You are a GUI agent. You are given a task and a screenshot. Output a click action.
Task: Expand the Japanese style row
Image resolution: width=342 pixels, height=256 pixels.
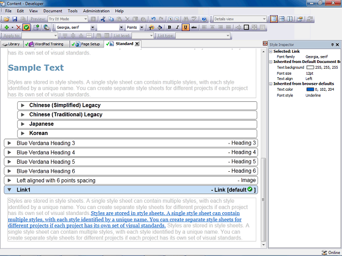tap(22, 124)
